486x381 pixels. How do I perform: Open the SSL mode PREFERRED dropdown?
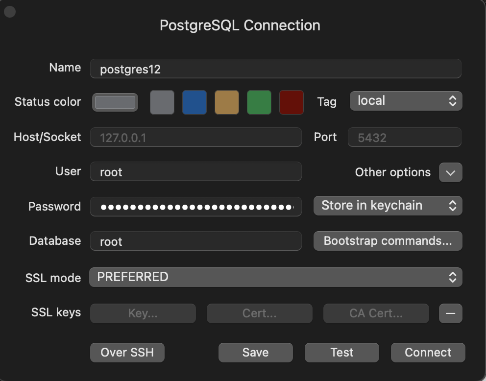275,277
